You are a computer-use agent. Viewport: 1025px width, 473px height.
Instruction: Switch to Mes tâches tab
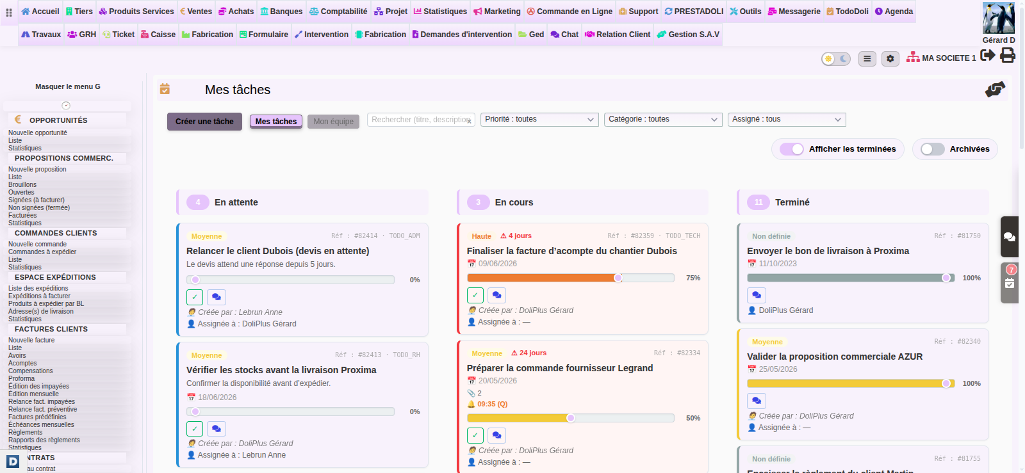click(276, 122)
